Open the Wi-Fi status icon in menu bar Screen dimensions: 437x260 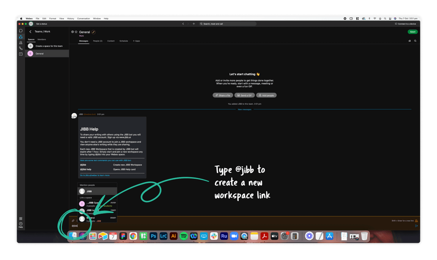tap(375, 19)
